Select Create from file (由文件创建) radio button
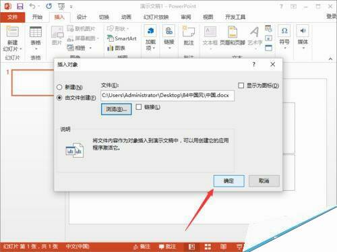 (x=59, y=98)
